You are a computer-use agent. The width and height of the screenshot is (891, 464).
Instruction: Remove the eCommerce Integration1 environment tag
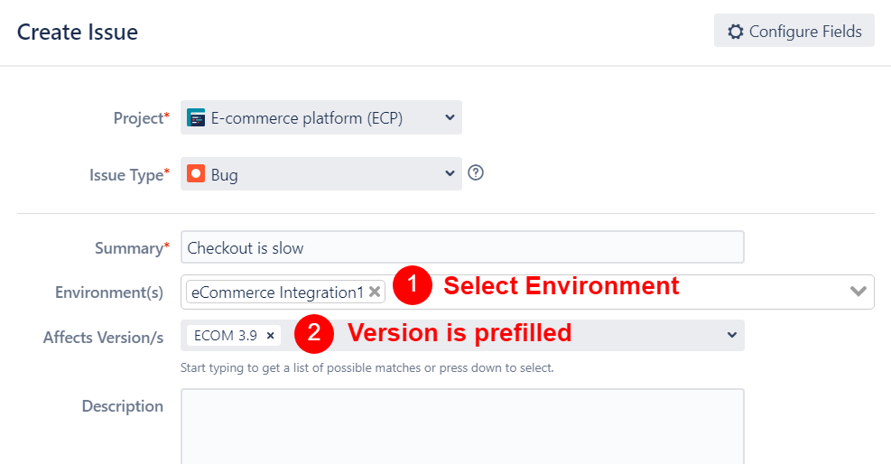pos(375,292)
